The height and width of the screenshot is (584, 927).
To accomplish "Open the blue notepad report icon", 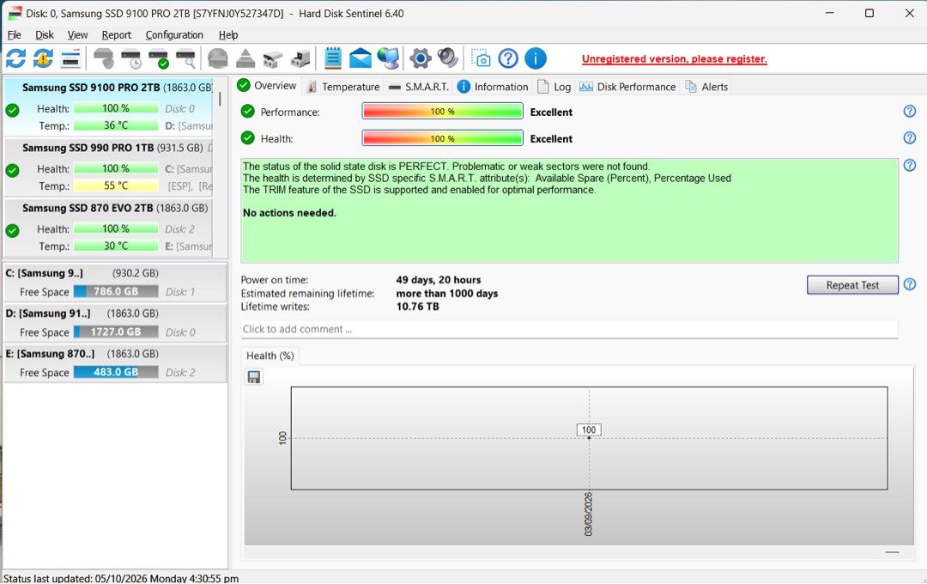I will click(x=333, y=58).
